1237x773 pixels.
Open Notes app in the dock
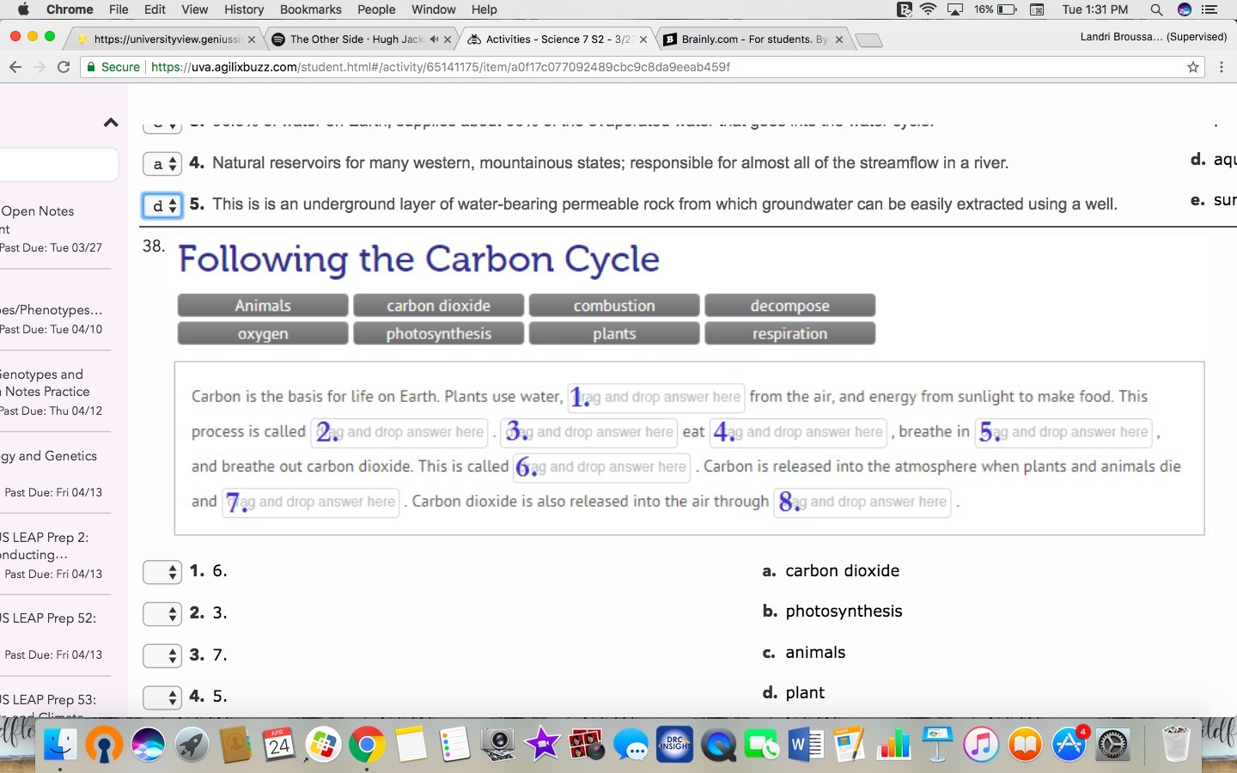tap(411, 744)
